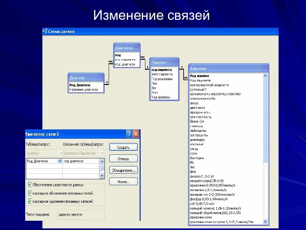Screen dimensions: 306x230
Task: Select Пациент table title bar
Action: pyautogui.click(x=164, y=62)
